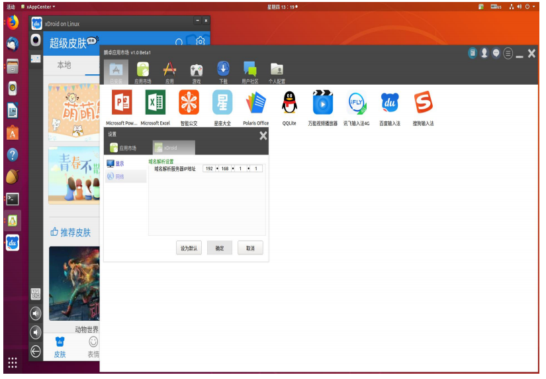The image size is (546, 379).
Task: Open the 用户社区 community tab
Action: click(x=250, y=72)
